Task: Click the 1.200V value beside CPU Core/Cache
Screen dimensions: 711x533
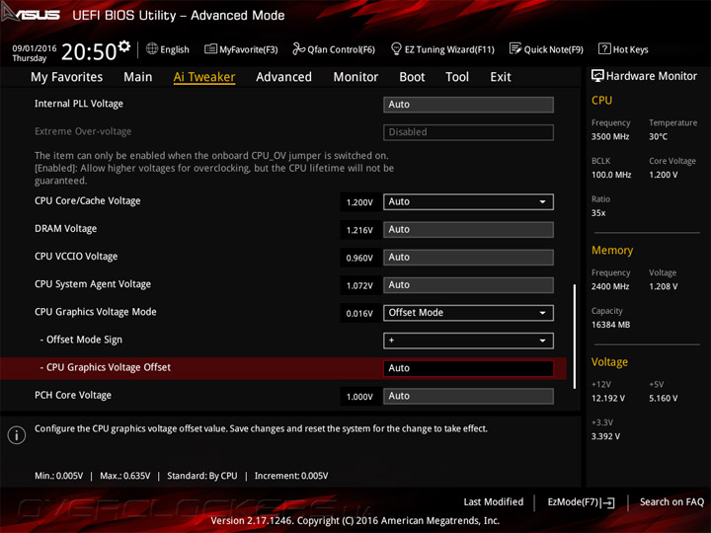Action: [359, 202]
